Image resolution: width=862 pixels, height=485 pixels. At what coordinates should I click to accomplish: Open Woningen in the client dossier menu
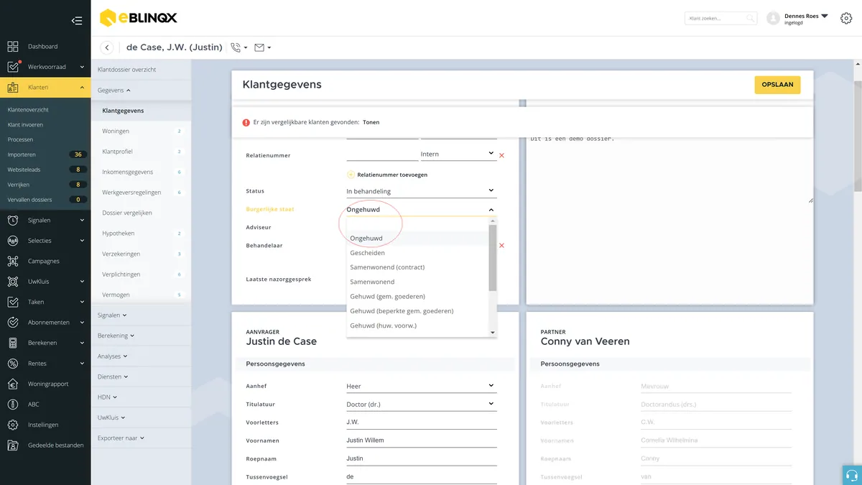(x=142, y=131)
